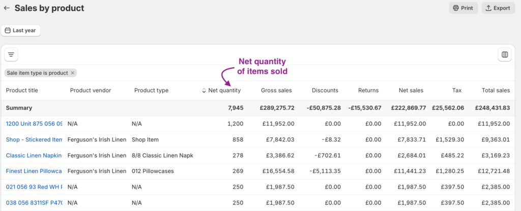This screenshot has width=521, height=211.
Task: Click the Summary row label
Action: (19, 108)
